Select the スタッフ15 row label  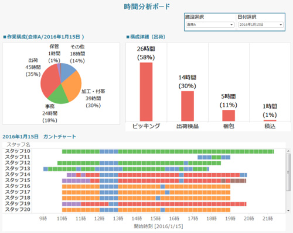18,180
